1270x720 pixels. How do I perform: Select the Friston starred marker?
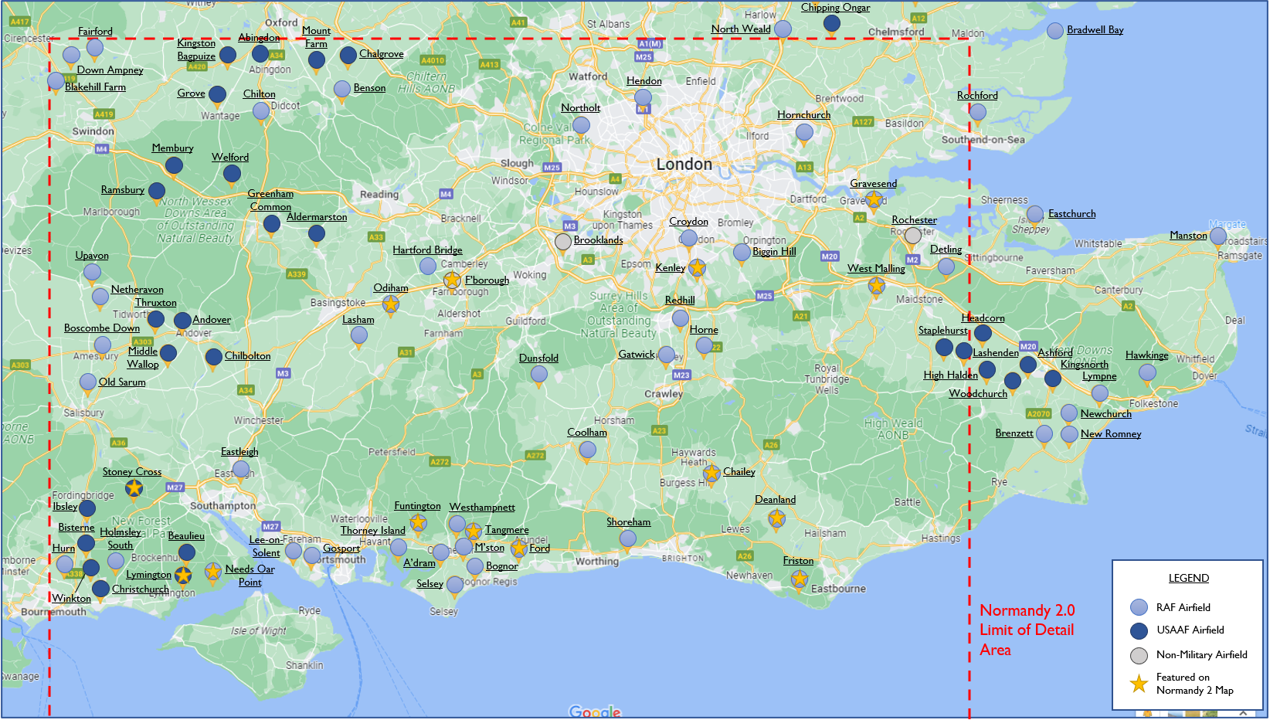pos(800,578)
